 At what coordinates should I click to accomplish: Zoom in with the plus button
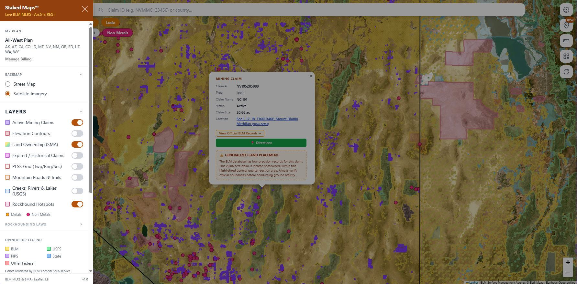coord(568,262)
